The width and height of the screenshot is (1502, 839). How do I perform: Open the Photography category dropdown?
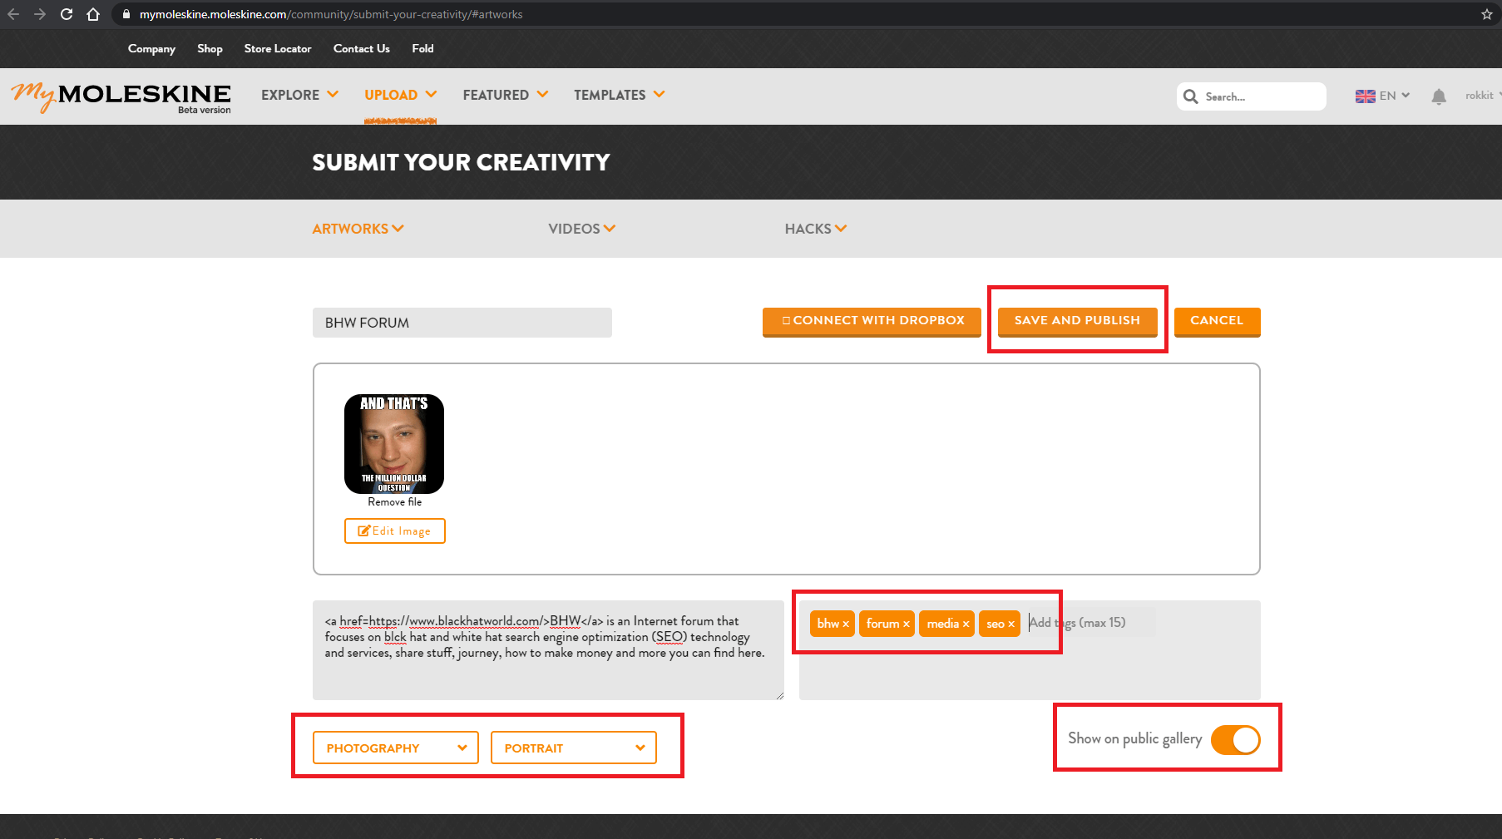pyautogui.click(x=396, y=748)
